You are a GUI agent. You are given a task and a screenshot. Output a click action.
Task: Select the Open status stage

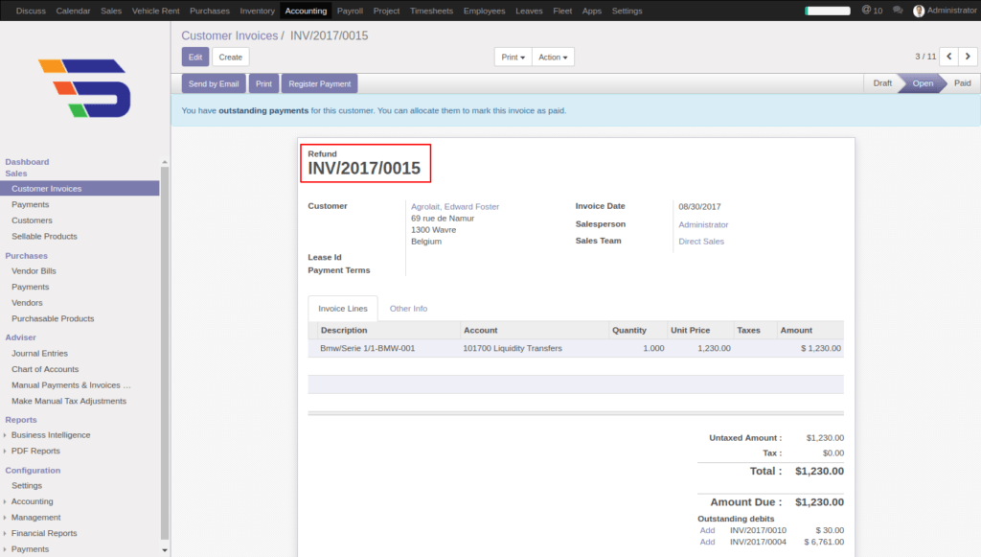[x=923, y=83]
